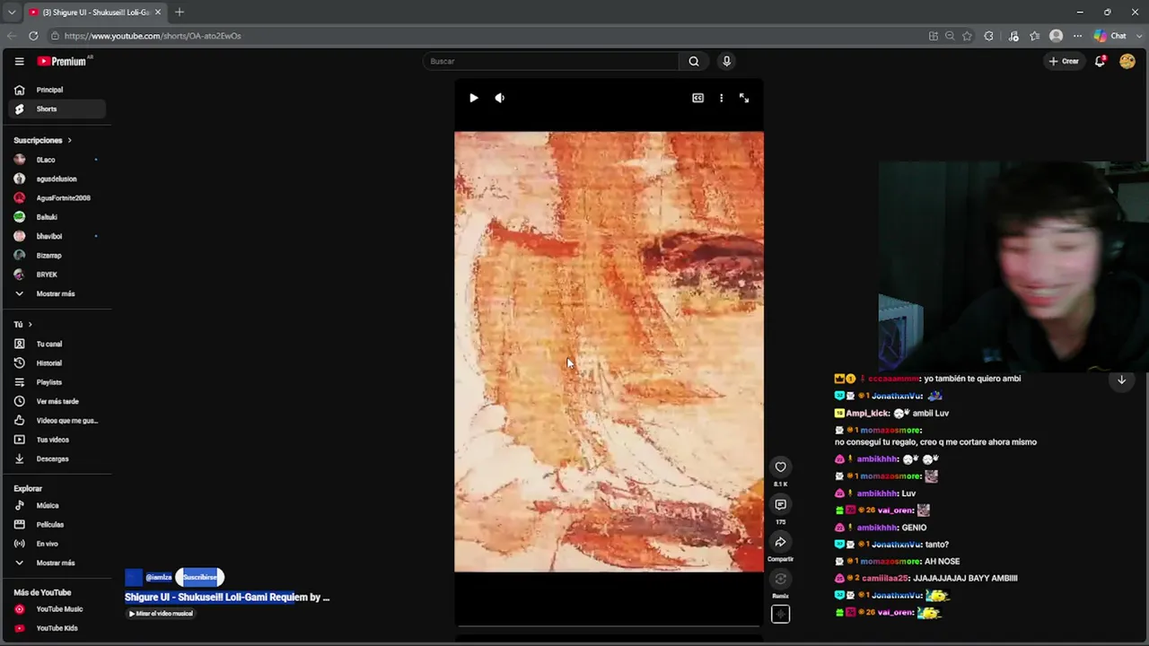Open browser Favorites list
The height and width of the screenshot is (646, 1149).
[x=1035, y=36]
